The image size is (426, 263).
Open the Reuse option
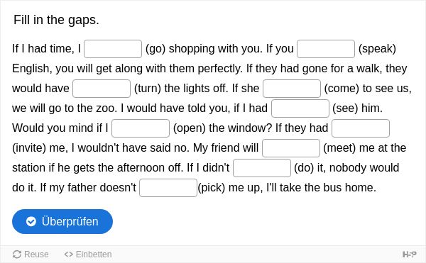31,254
